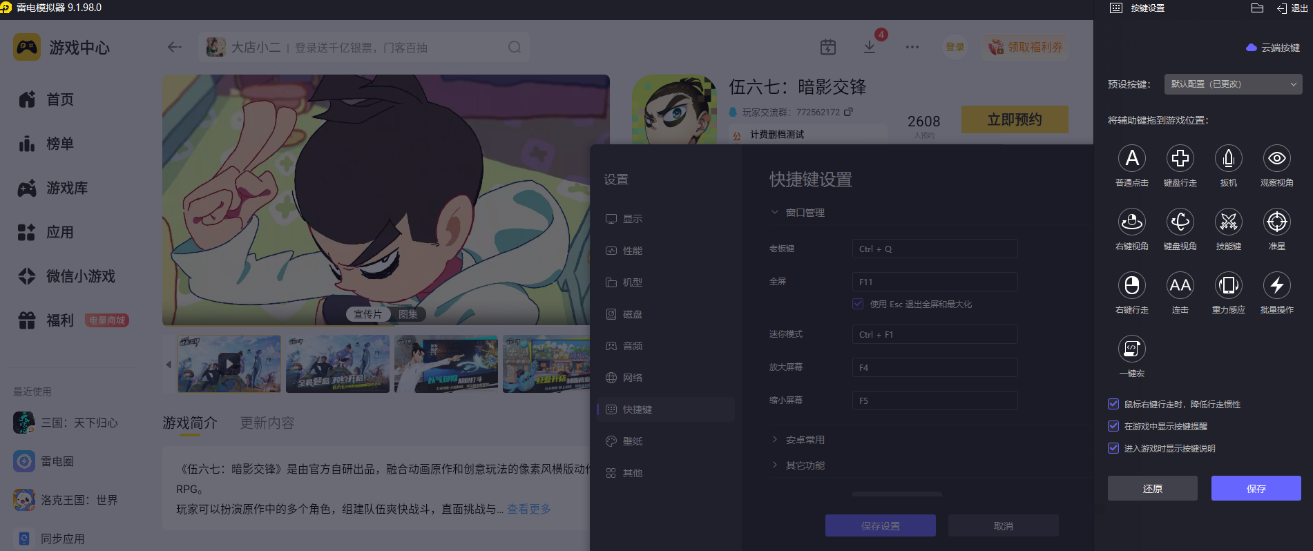Screen dimensions: 1313x551
Task: Select the 键盘视角 tool
Action: (1180, 222)
